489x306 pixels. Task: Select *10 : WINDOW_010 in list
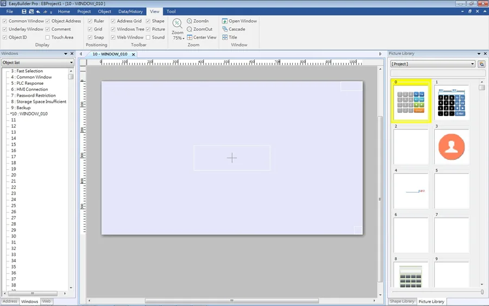point(29,114)
